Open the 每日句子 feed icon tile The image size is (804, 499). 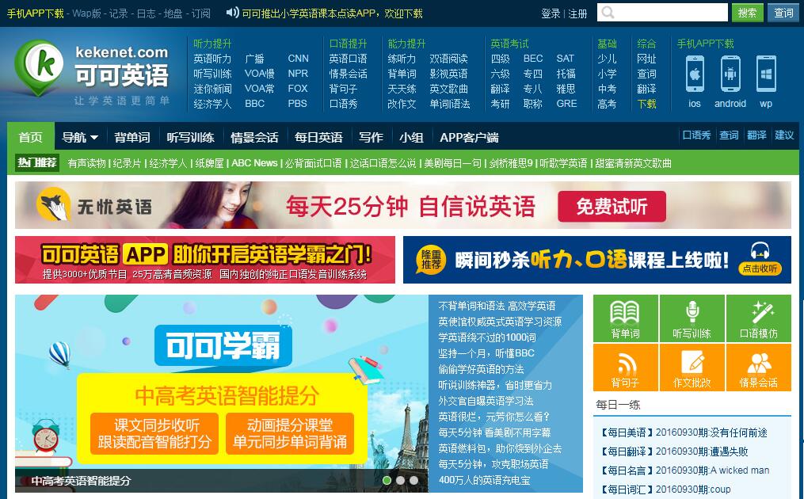625,368
